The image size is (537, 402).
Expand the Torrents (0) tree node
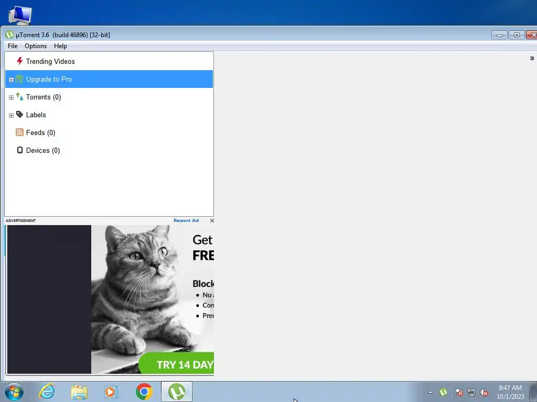pyautogui.click(x=11, y=97)
